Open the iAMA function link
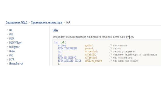The height and width of the screenshot is (92, 163). coord(12,51)
